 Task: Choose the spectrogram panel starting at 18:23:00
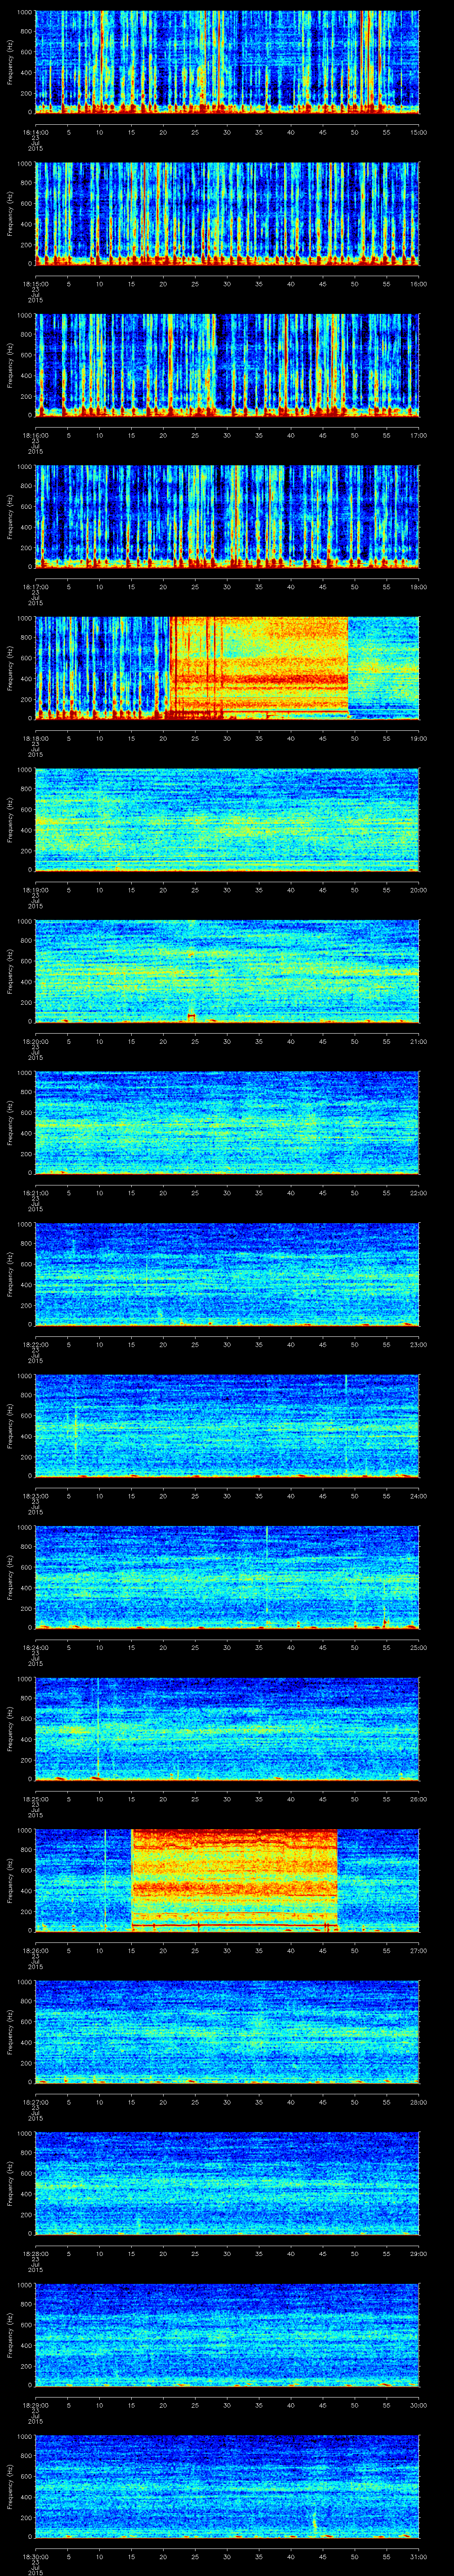[x=227, y=1425]
